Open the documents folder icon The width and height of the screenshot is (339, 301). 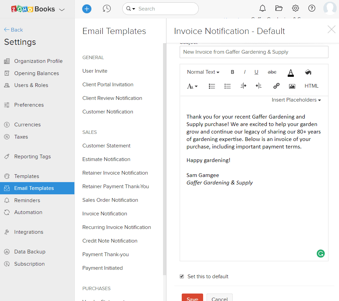(x=279, y=8)
